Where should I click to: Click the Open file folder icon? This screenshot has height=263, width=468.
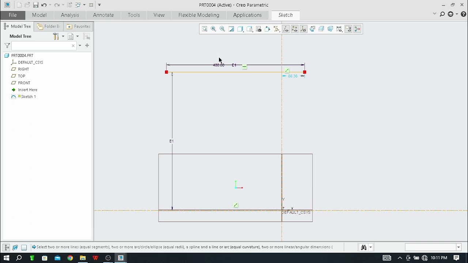pos(27,5)
